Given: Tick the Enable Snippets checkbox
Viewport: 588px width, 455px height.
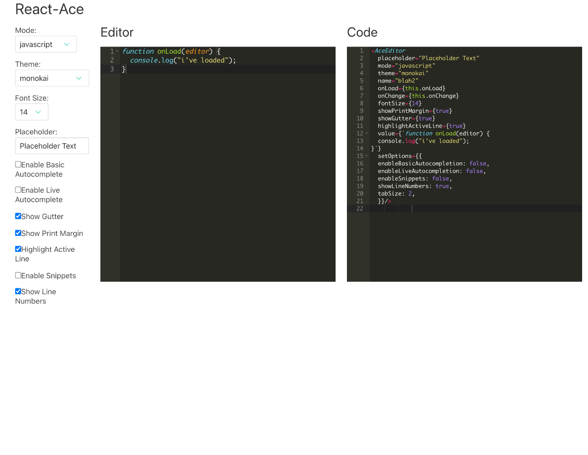Looking at the screenshot, I should click(18, 275).
